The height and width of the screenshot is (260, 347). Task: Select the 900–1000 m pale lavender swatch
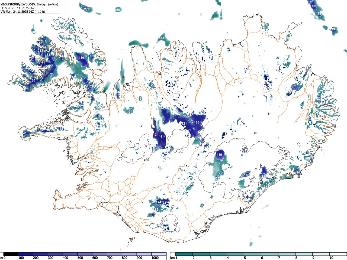coord(144,254)
